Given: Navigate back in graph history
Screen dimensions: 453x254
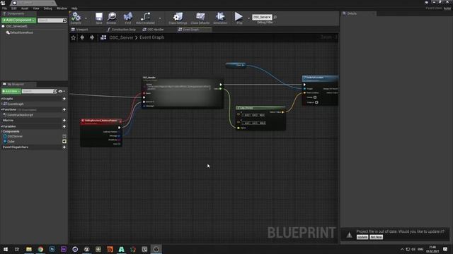Looking at the screenshot, I should (x=82, y=37).
